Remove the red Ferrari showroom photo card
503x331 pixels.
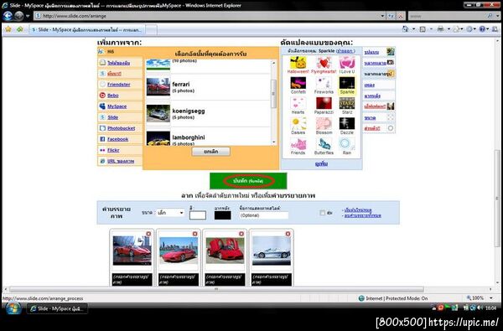(148, 234)
